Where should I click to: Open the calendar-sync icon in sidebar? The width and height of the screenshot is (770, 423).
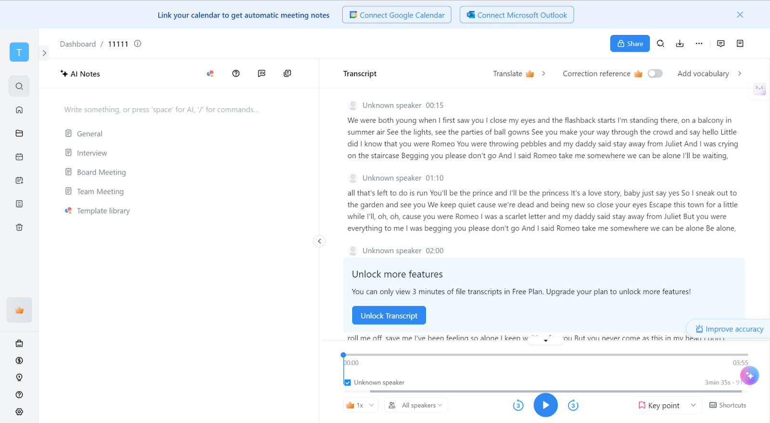pyautogui.click(x=19, y=181)
